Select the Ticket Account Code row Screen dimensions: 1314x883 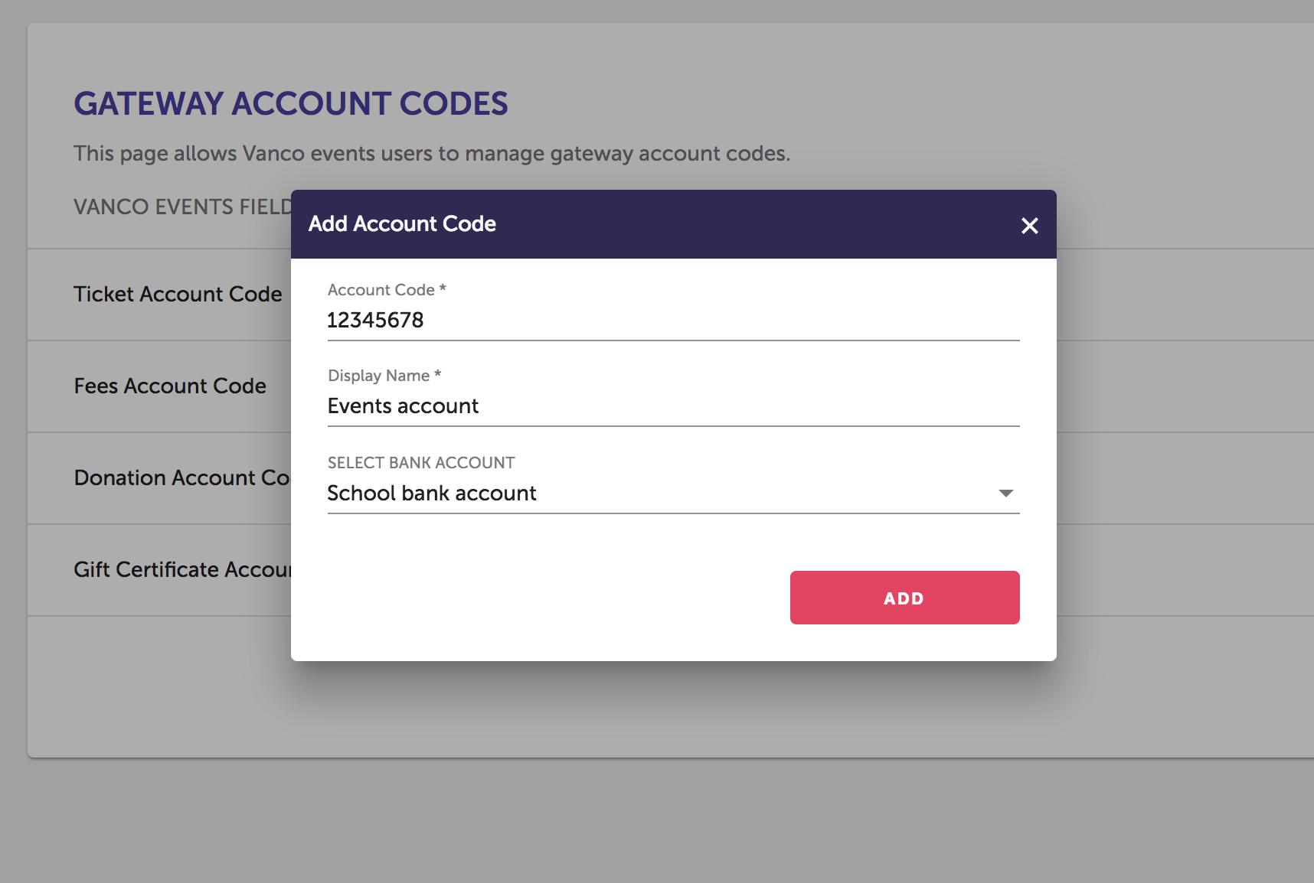click(178, 295)
